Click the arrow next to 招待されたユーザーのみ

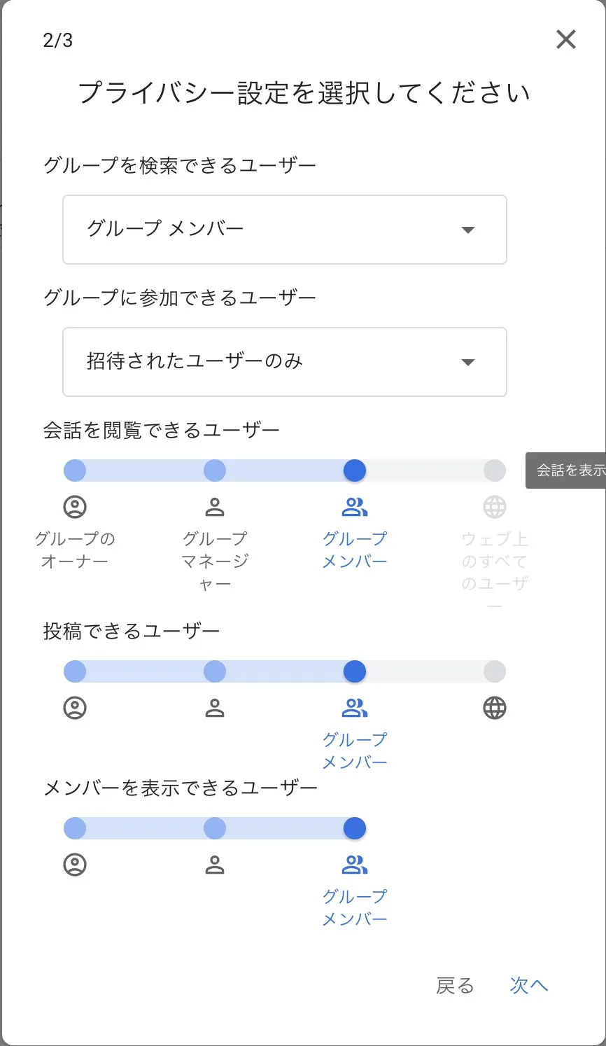[468, 362]
